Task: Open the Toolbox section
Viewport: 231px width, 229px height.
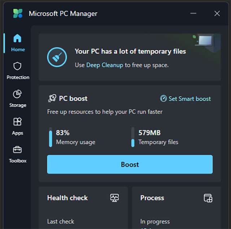Action: 18,154
